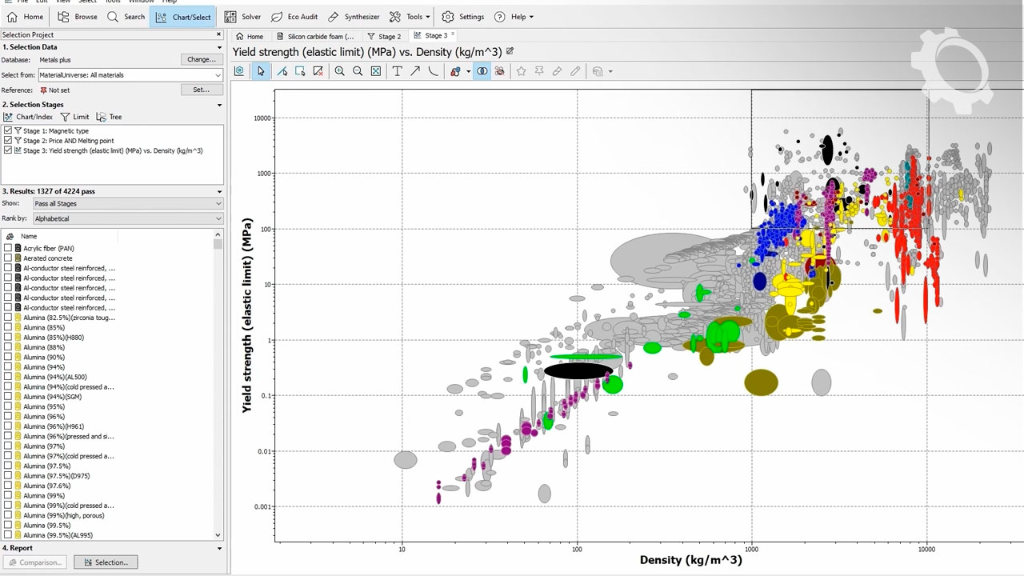Open the Eco Audit tool

[294, 17]
